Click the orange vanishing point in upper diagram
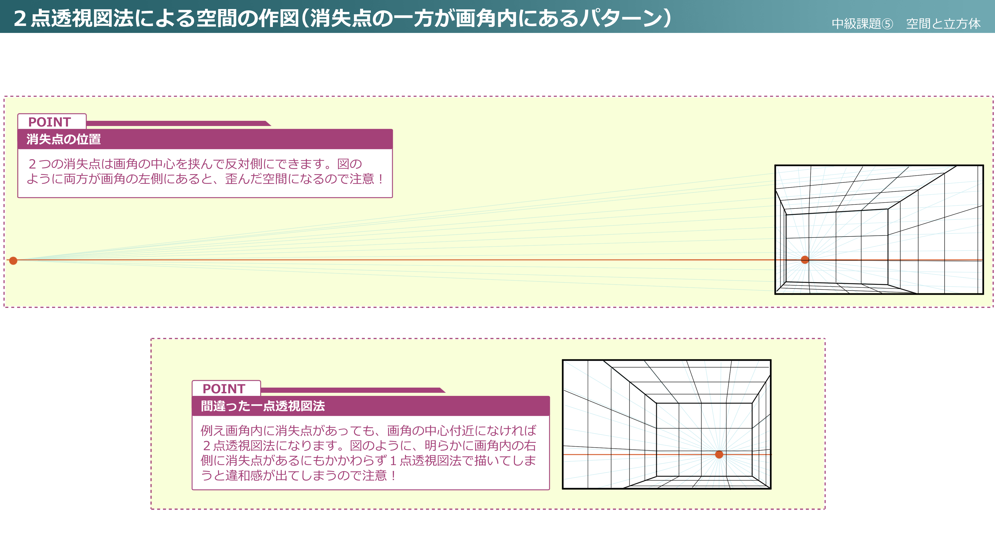The image size is (995, 560). coord(805,260)
